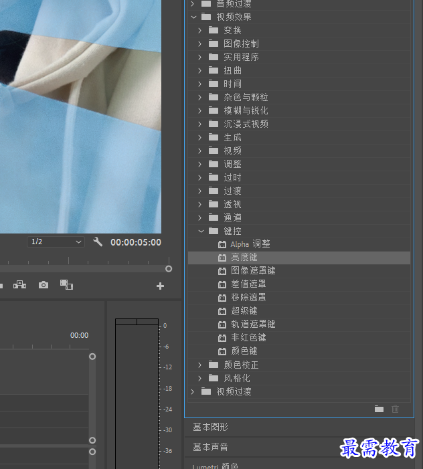Click the 变换 folder icon
This screenshot has height=469, width=423.
point(214,30)
